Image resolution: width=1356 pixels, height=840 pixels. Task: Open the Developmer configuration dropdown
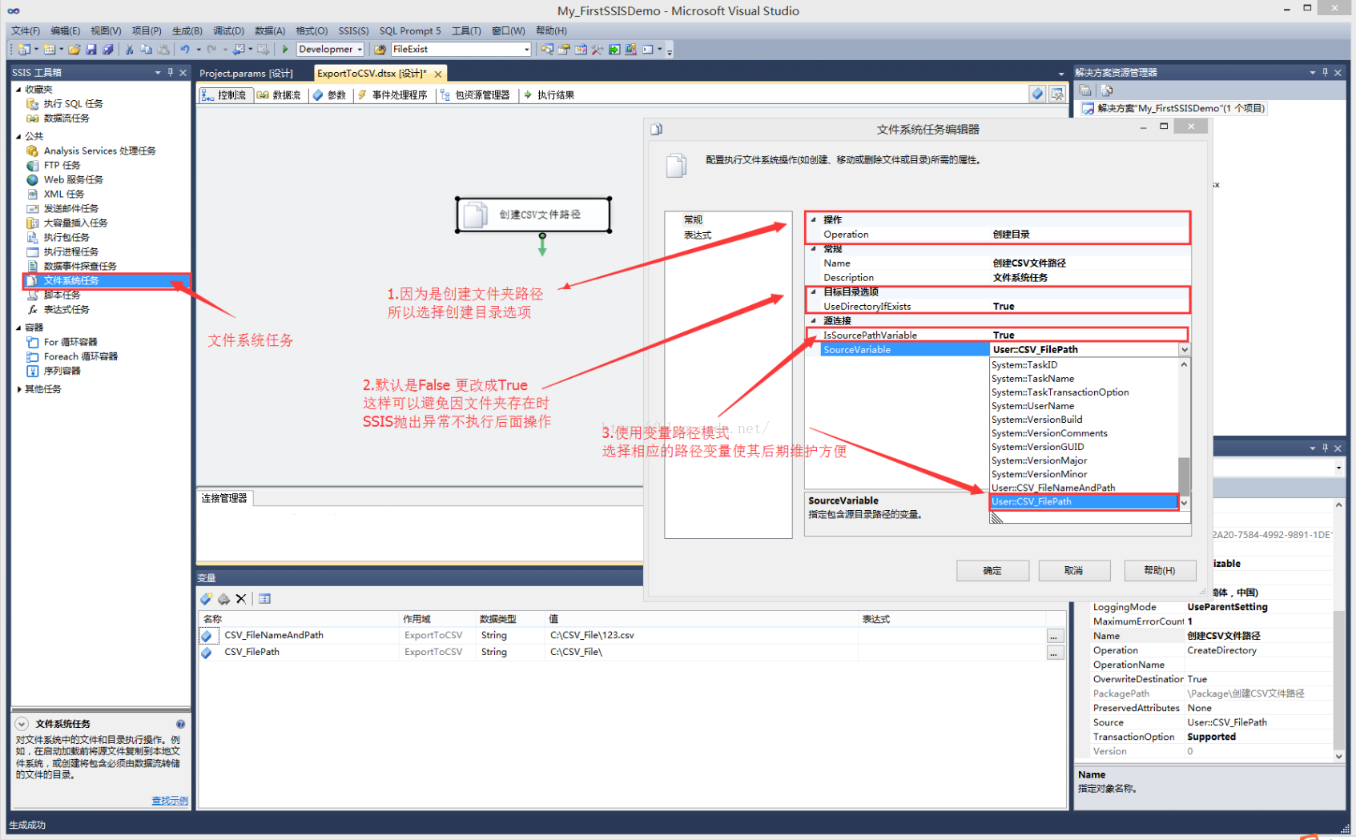[360, 50]
